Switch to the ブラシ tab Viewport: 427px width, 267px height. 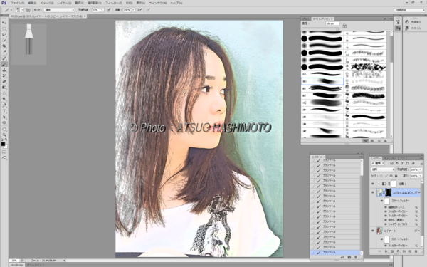pyautogui.click(x=306, y=19)
